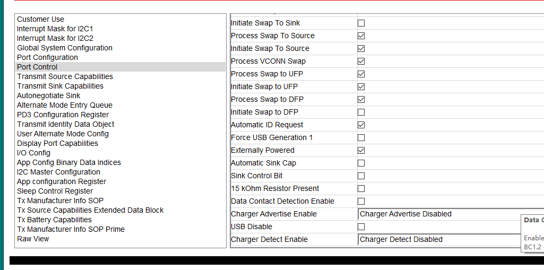Select Global System Configuration in list
Image resolution: width=544 pixels, height=270 pixels.
[65, 48]
